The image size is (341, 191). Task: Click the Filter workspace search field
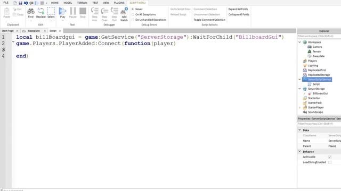pos(319,36)
